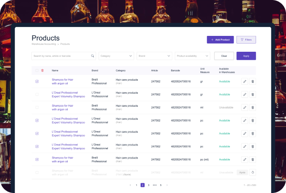
Task: Delete the Unavailable ml Shampoo row
Action: pyautogui.click(x=253, y=107)
